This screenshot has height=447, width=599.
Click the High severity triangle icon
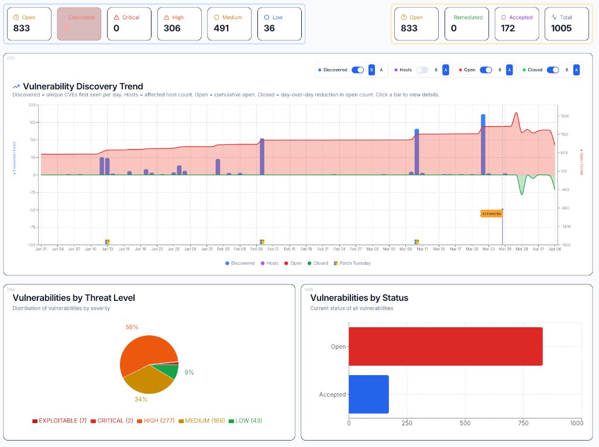click(x=167, y=17)
